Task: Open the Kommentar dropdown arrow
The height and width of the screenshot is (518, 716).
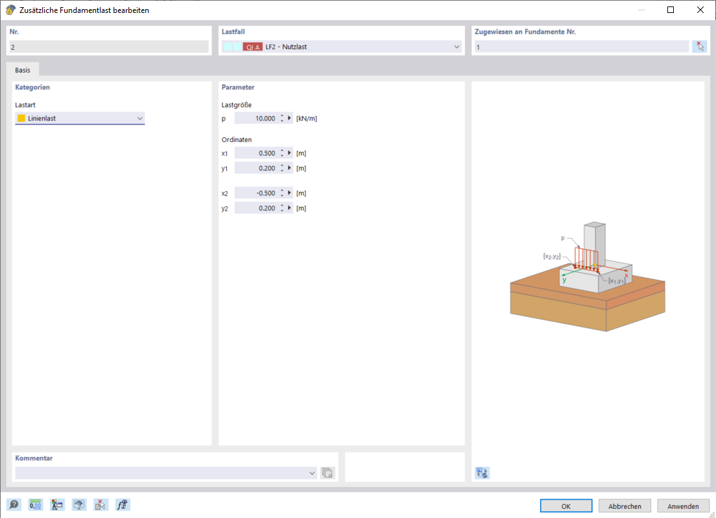Action: 312,473
